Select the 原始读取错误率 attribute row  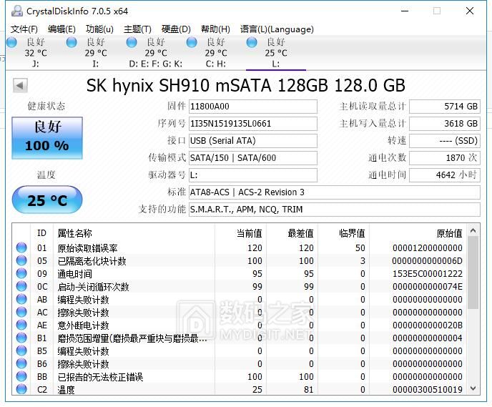click(240, 248)
